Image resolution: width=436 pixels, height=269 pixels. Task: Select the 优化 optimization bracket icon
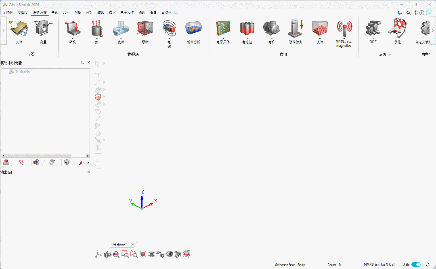[x=398, y=28]
